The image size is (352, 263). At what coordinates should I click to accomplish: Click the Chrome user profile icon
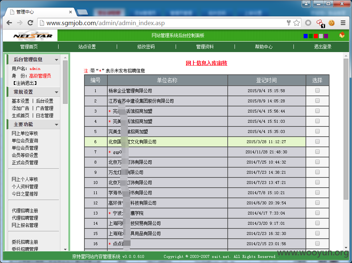click(x=306, y=4)
